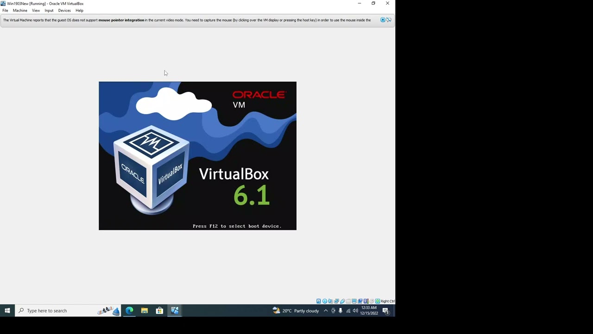Click the shared folders indicator

(348, 302)
